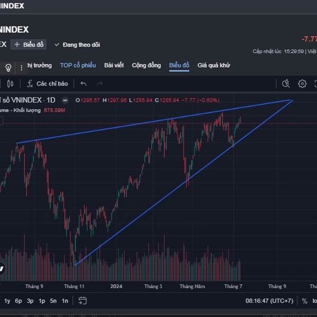This screenshot has width=317, height=317.
Task: Open quick search magnifier icon
Action: 286,83
